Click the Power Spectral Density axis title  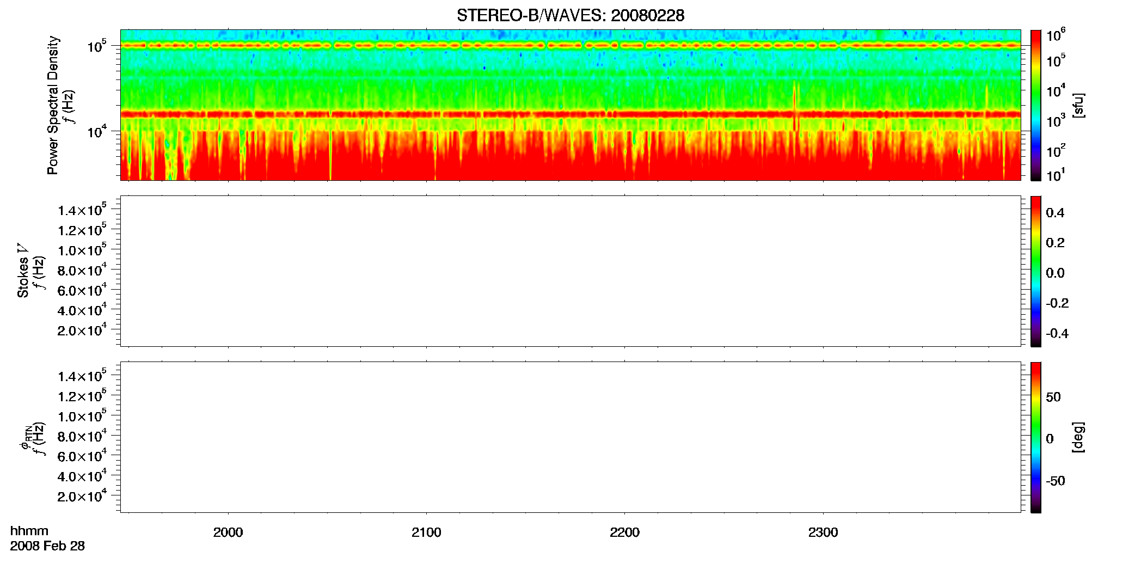(x=53, y=105)
